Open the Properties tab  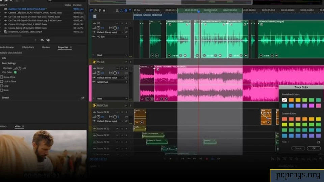[63, 47]
